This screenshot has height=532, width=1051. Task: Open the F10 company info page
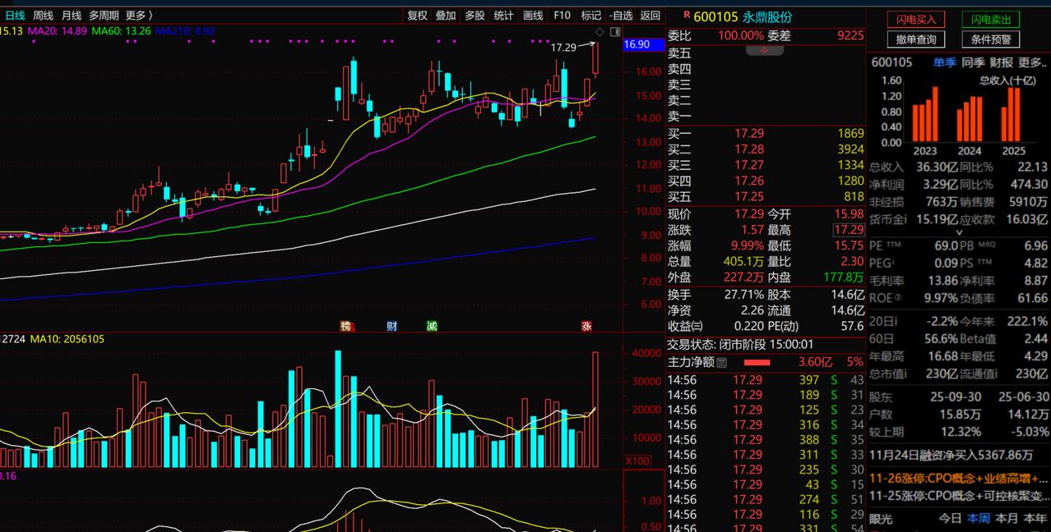(x=562, y=16)
